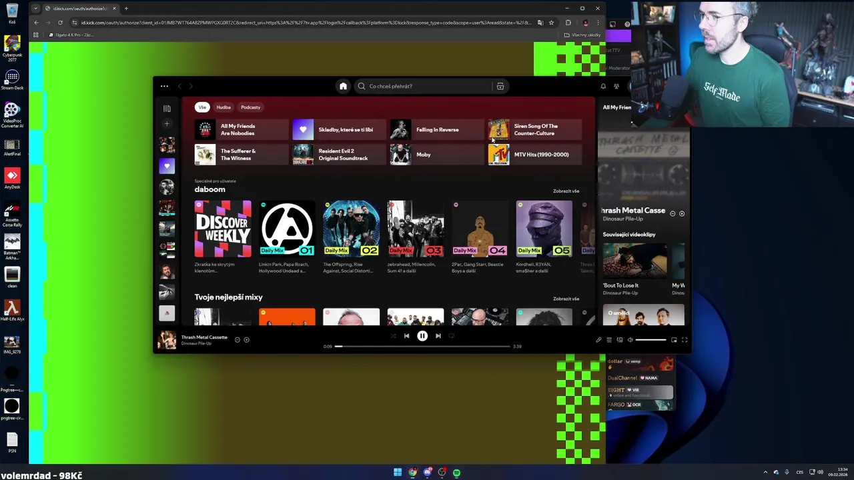Open the Windows Start menu

coord(398,473)
